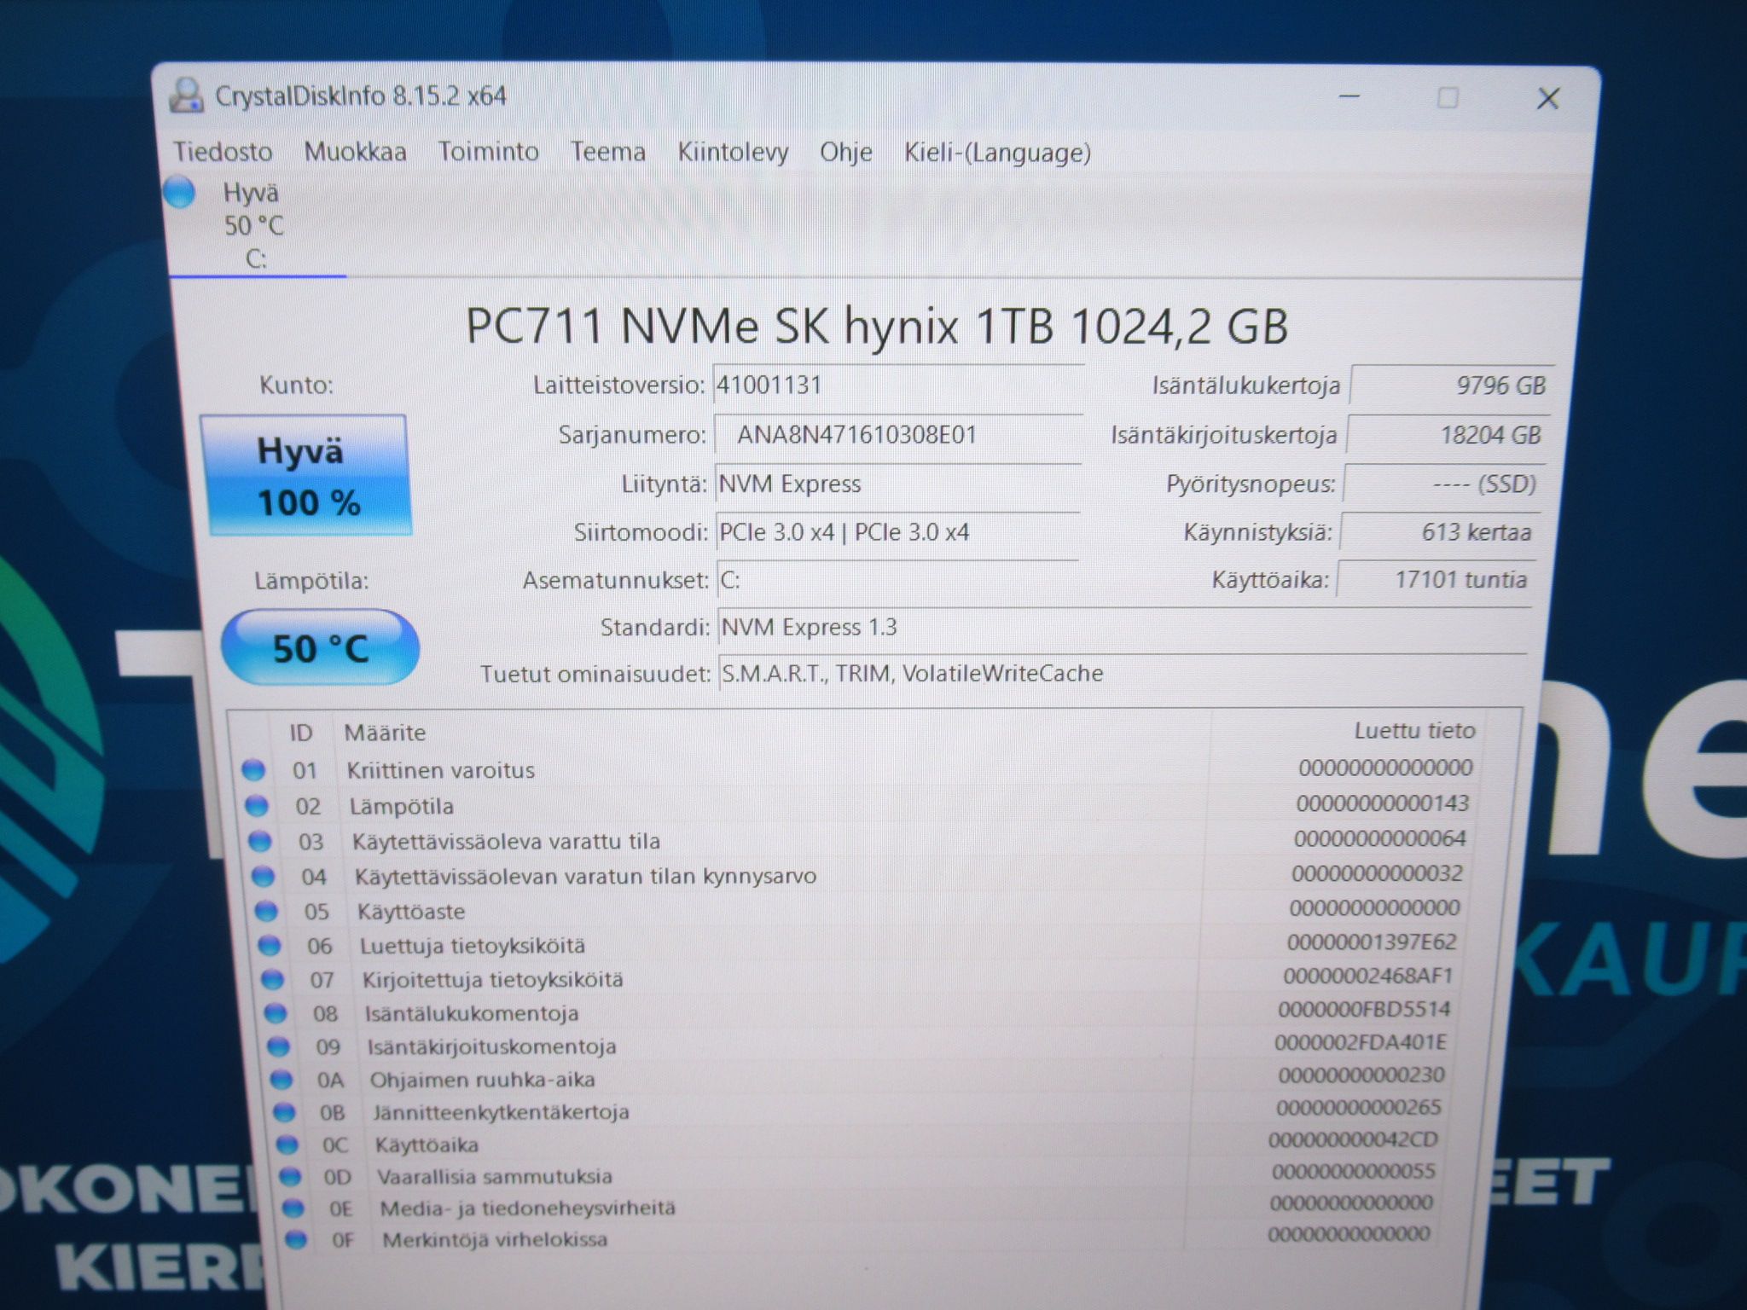This screenshot has width=1747, height=1310.
Task: Select the Kirjoitettuja tietoyksiköitä attribute name
Action: [x=492, y=980]
